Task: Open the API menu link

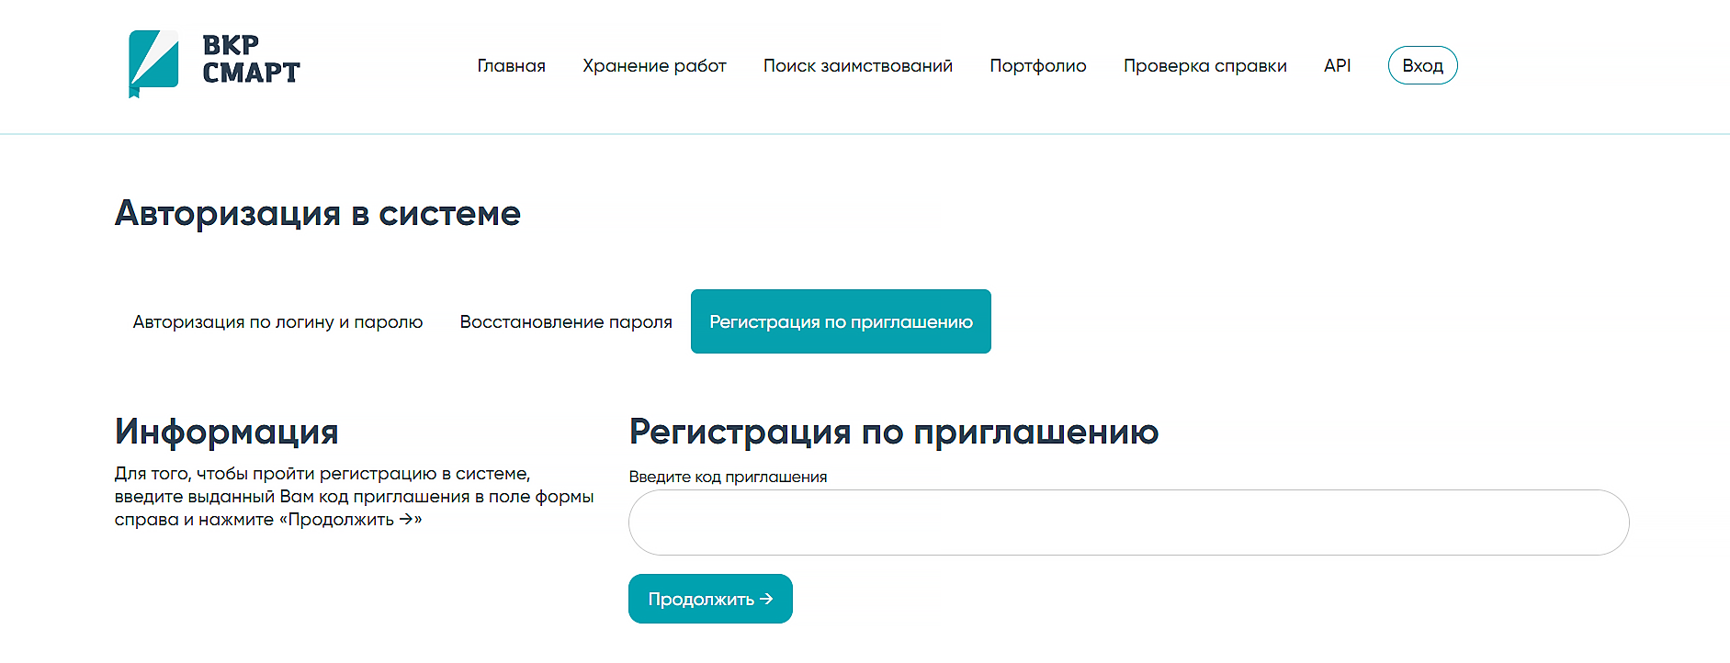Action: coord(1337,66)
